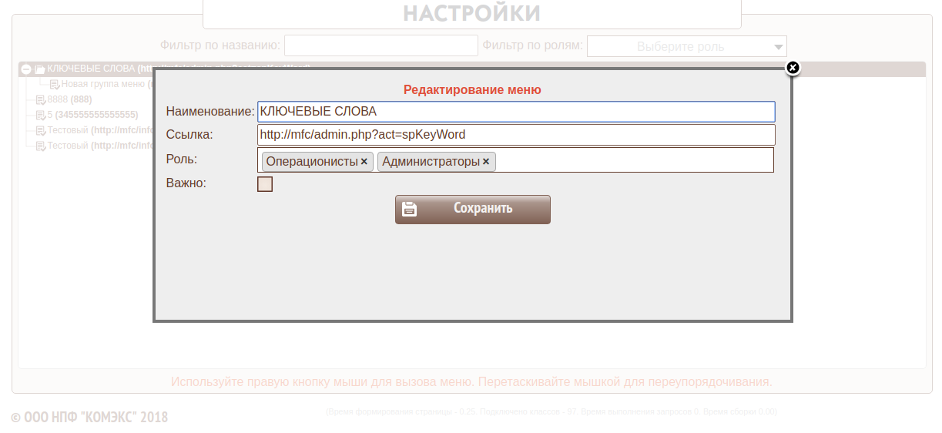Click the document icon next to 8888
Screen dimensions: 942x433
(x=41, y=100)
